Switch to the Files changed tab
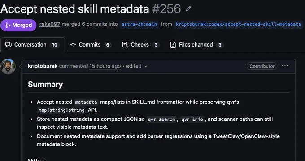The width and height of the screenshot is (305, 161). pos(196,45)
